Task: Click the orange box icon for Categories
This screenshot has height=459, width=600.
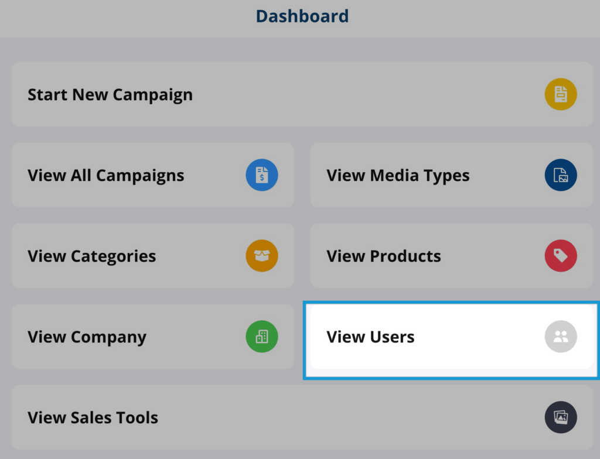Action: pos(262,255)
